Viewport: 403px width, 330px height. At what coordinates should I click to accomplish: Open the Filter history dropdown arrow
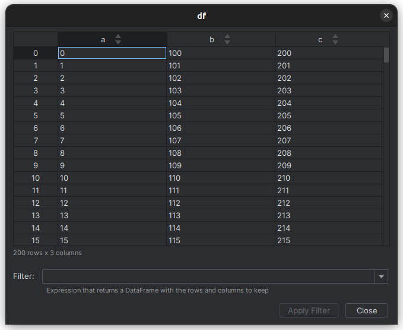coord(381,276)
